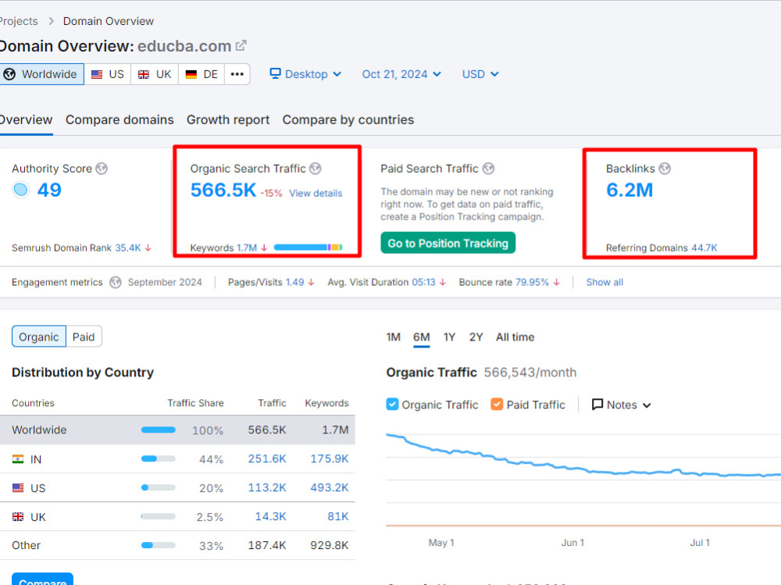Click Bounce rate 79.95% value
This screenshot has height=585, width=781.
[x=532, y=282]
